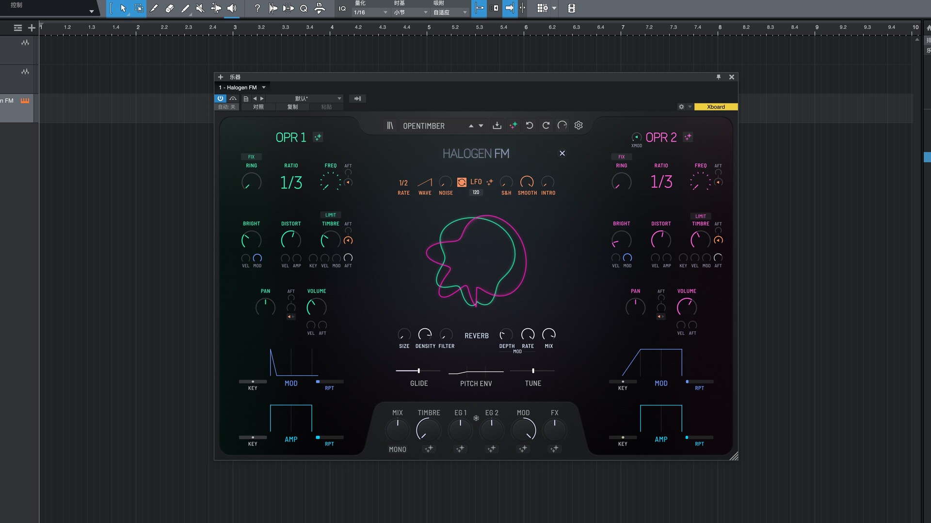Open the help question-mark tool
The image size is (931, 523).
tap(257, 8)
